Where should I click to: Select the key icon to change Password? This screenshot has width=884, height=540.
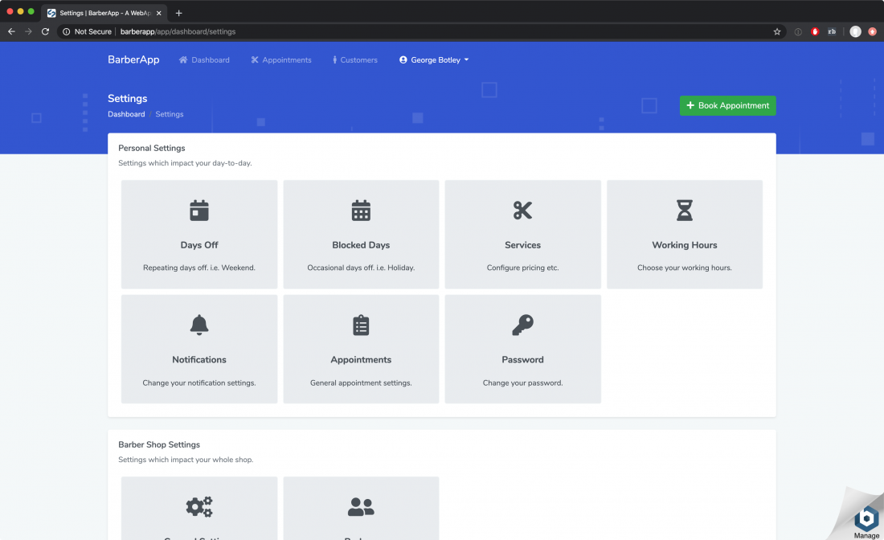pos(522,325)
